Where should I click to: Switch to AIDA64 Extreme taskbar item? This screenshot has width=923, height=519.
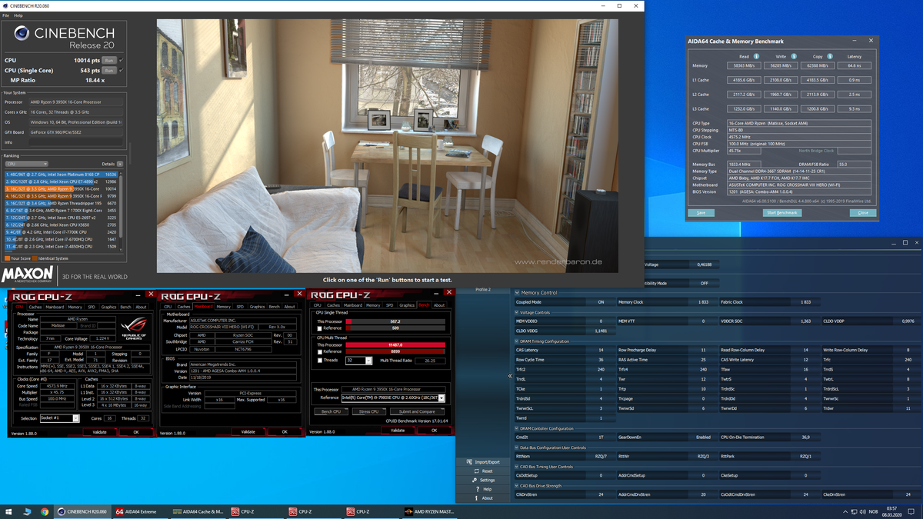(x=141, y=511)
